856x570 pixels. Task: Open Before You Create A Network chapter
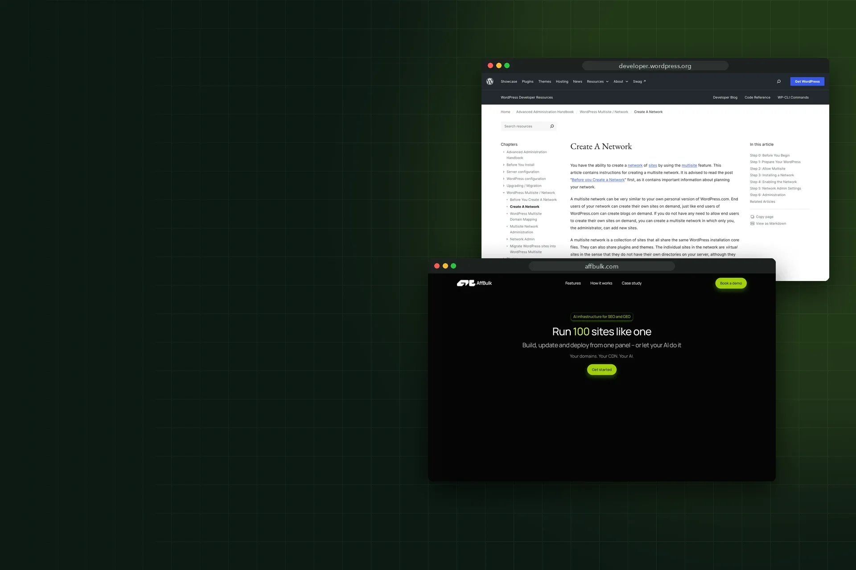(x=533, y=200)
